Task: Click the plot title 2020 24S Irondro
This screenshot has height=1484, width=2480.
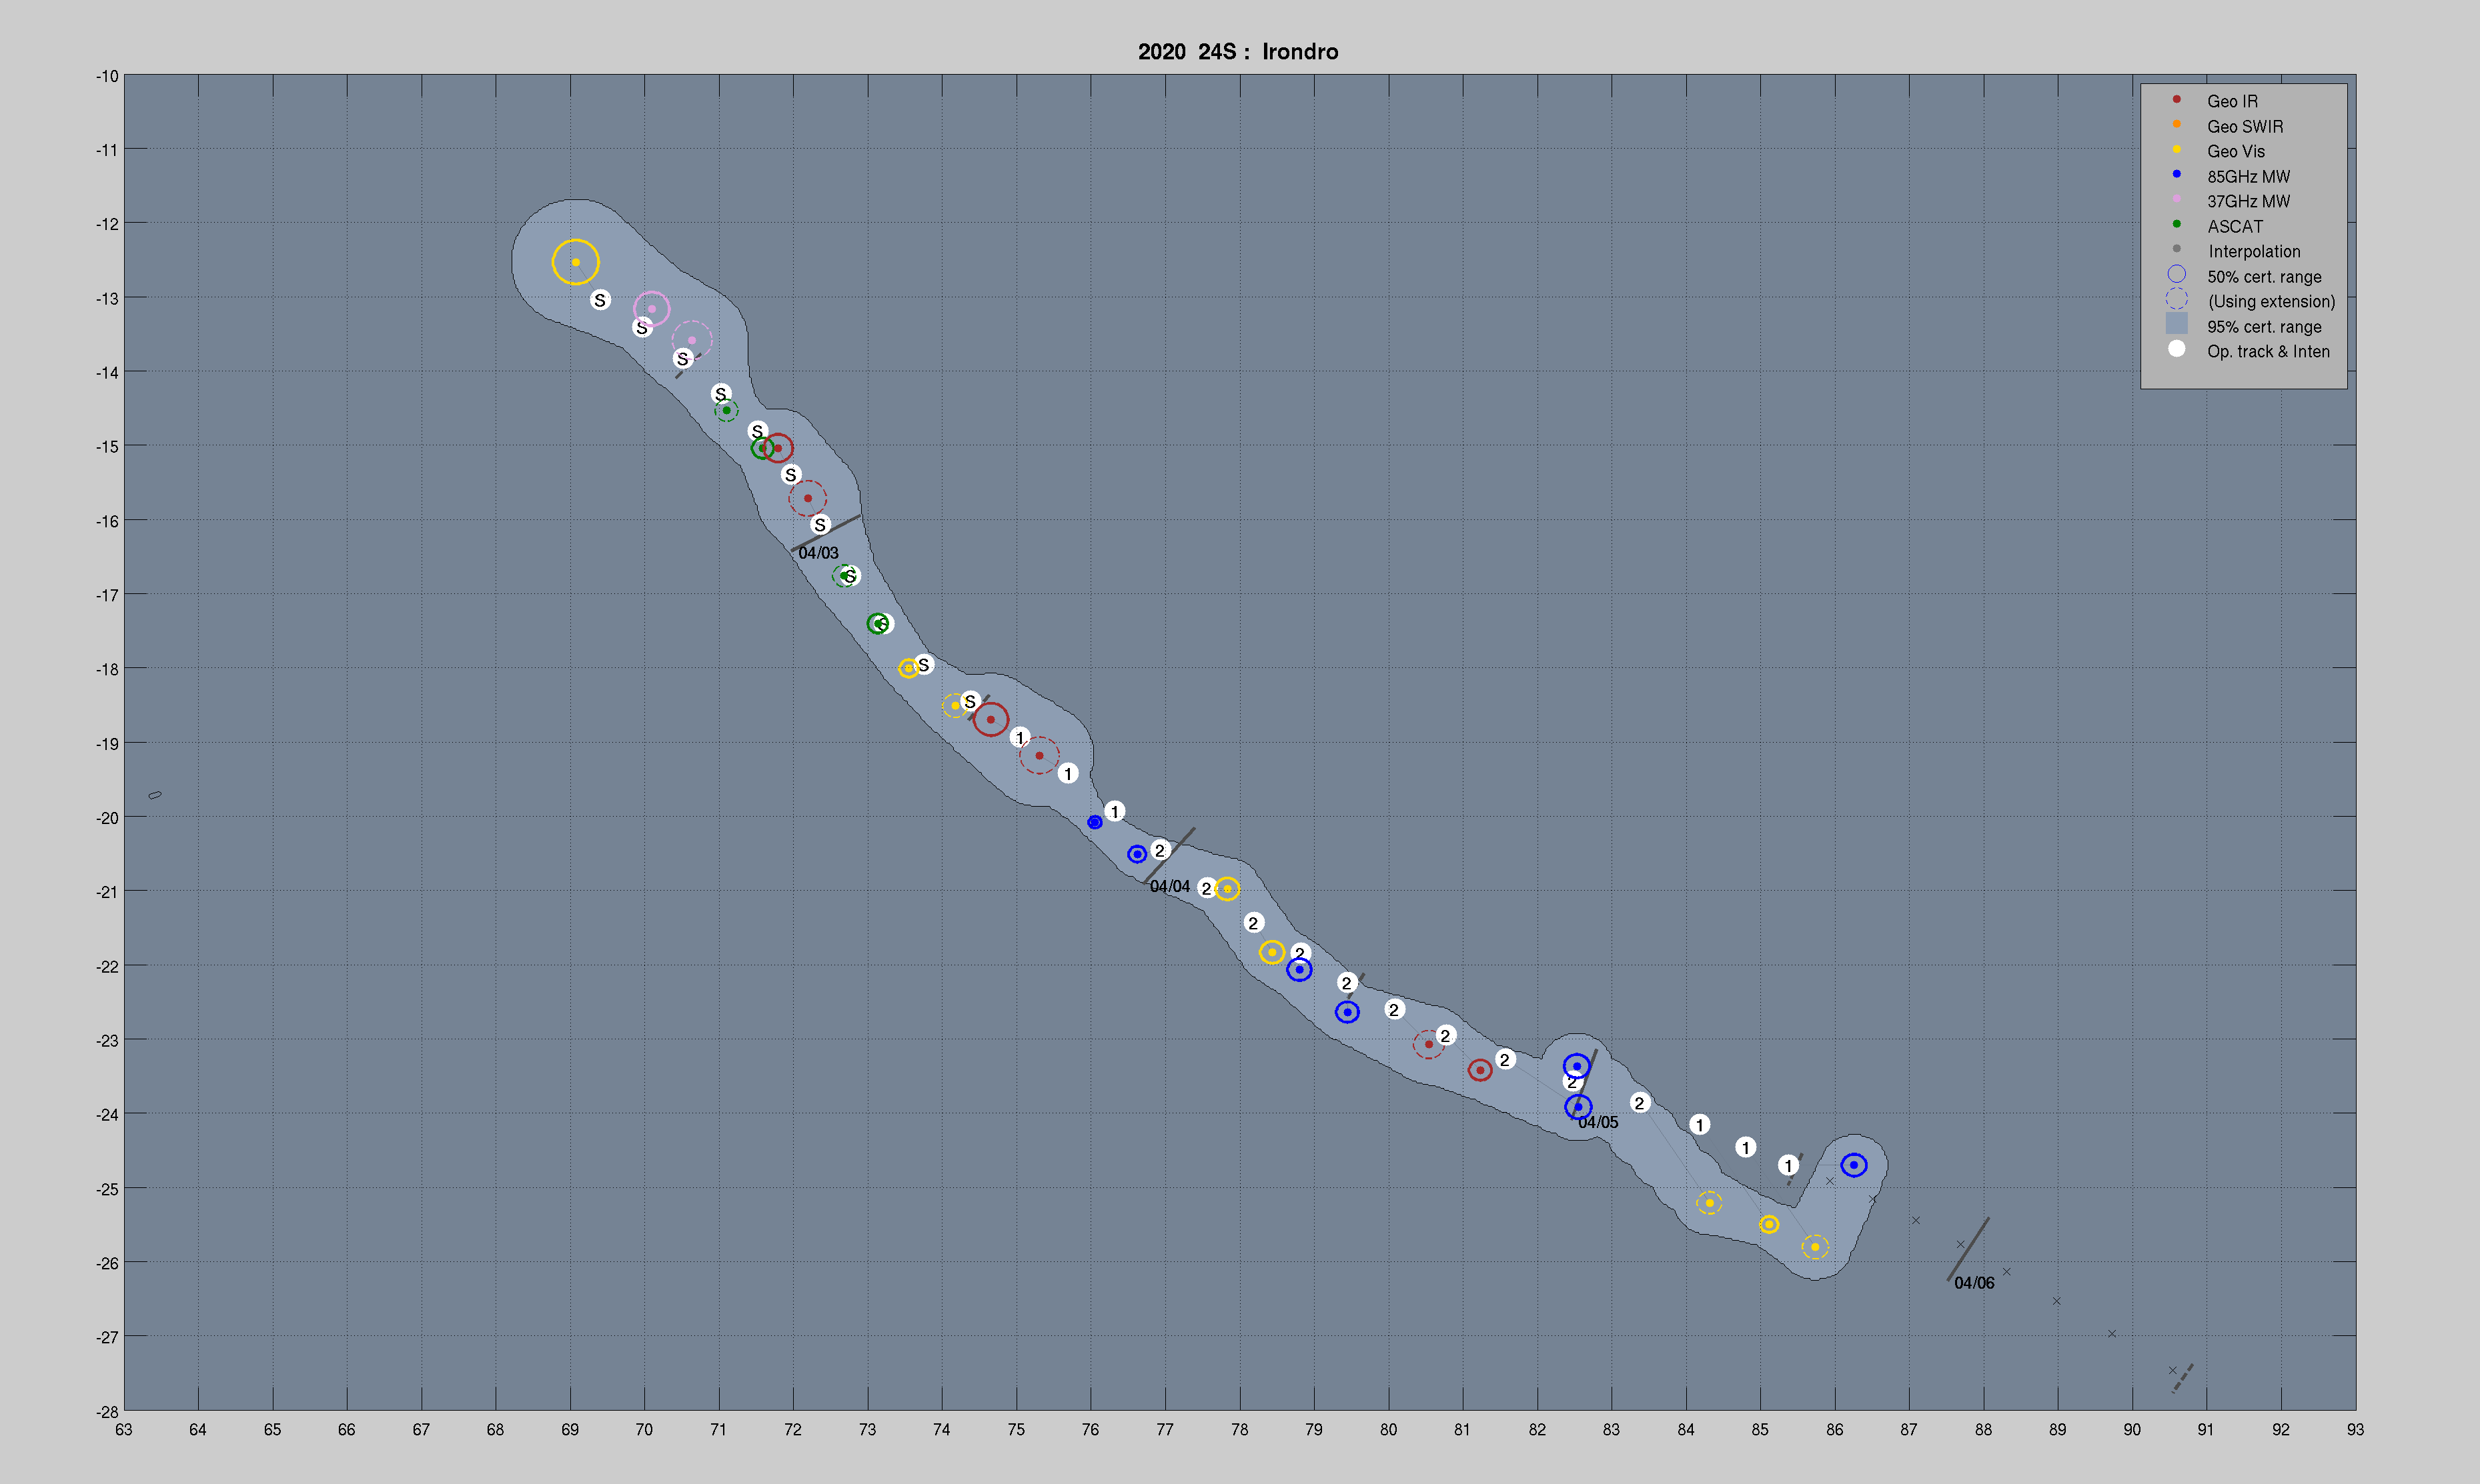Action: point(1237,52)
